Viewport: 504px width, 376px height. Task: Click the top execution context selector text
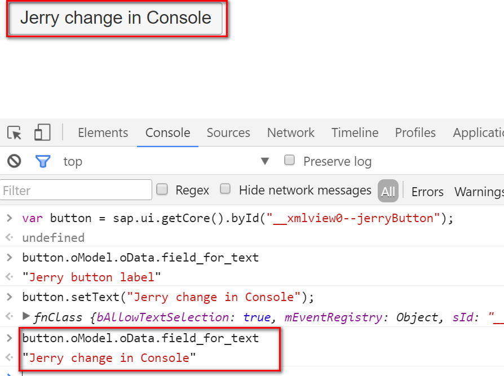73,162
